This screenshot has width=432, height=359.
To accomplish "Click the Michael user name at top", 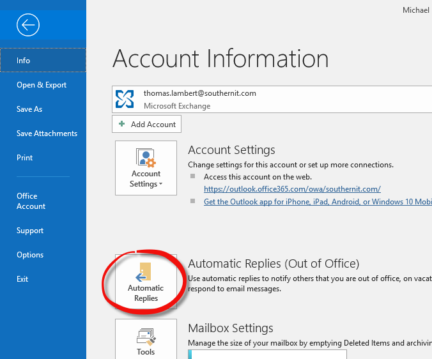I will pyautogui.click(x=416, y=10).
